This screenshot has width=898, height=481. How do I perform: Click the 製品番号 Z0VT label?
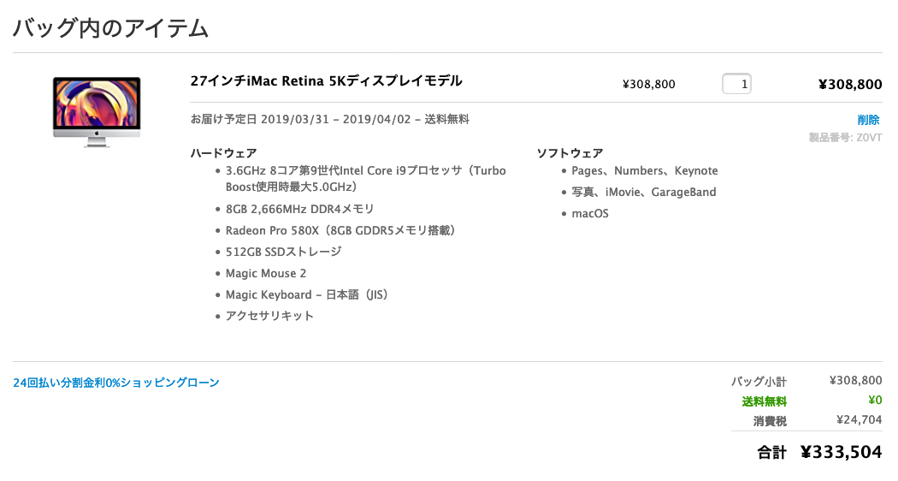[845, 137]
